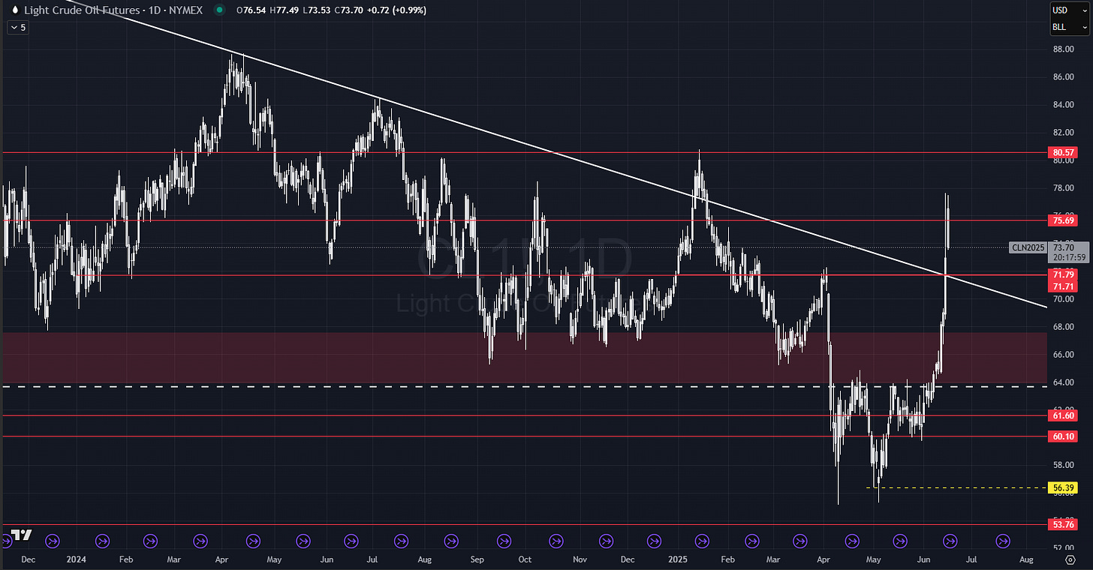The height and width of the screenshot is (570, 1093).
Task: Click the TradingView logo
Action: (22, 535)
